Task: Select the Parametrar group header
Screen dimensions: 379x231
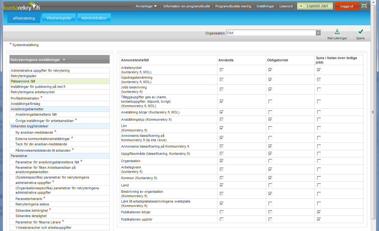Action: click(x=59, y=156)
